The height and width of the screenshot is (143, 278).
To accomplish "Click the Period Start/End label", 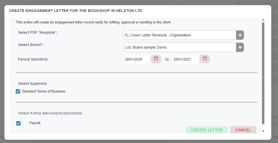I will coord(33,59).
